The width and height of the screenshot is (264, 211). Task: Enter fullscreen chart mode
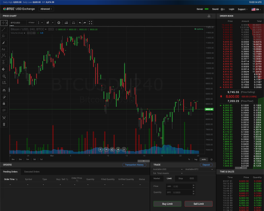(x=90, y=23)
